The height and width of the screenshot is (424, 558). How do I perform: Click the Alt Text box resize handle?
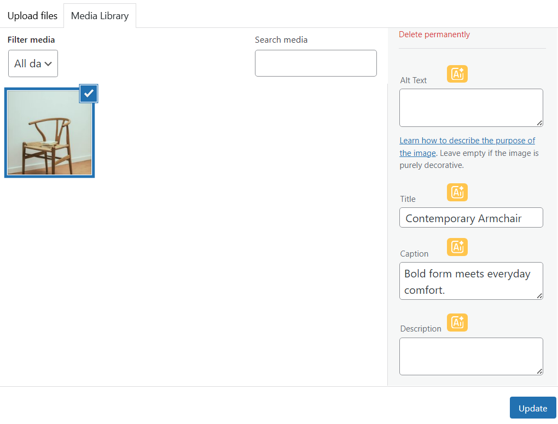point(539,123)
